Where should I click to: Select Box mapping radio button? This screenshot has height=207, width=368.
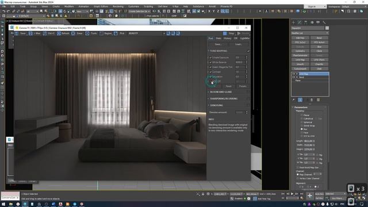[301, 129]
